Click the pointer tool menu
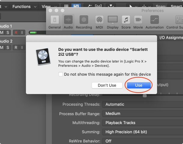Viewport: 183px width, 144px height. click(132, 6)
